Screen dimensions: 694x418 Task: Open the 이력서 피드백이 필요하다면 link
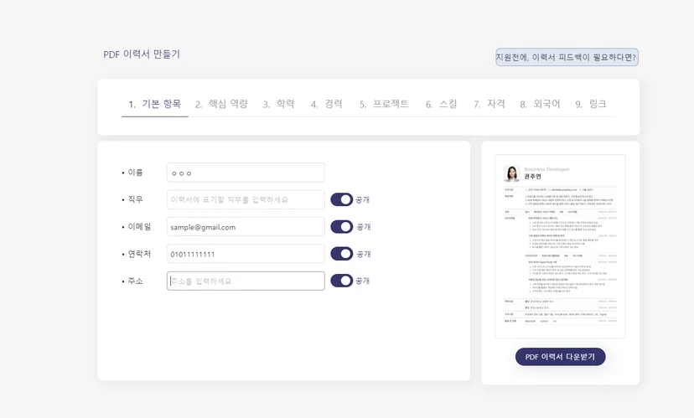coord(567,57)
